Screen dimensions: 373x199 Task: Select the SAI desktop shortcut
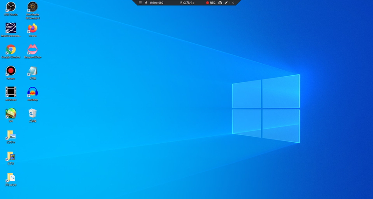[11, 115]
